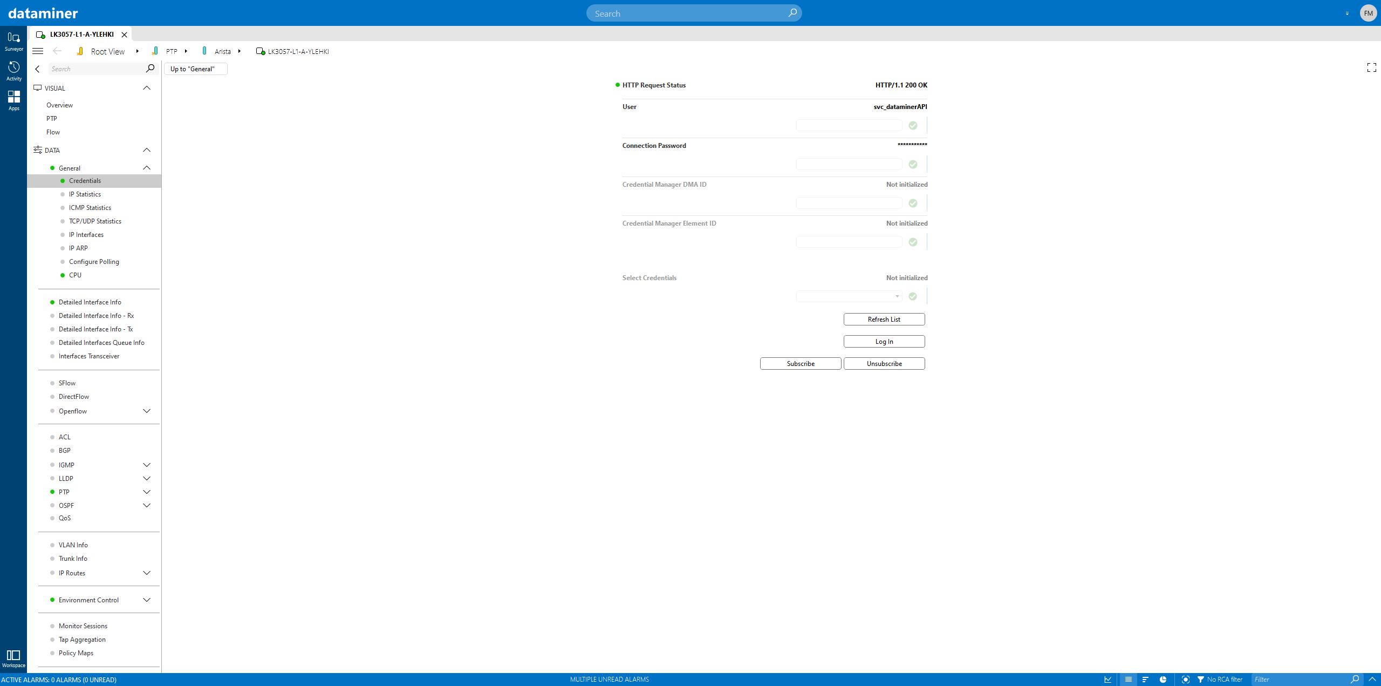
Task: Show the alarm pie chart view
Action: [1163, 680]
